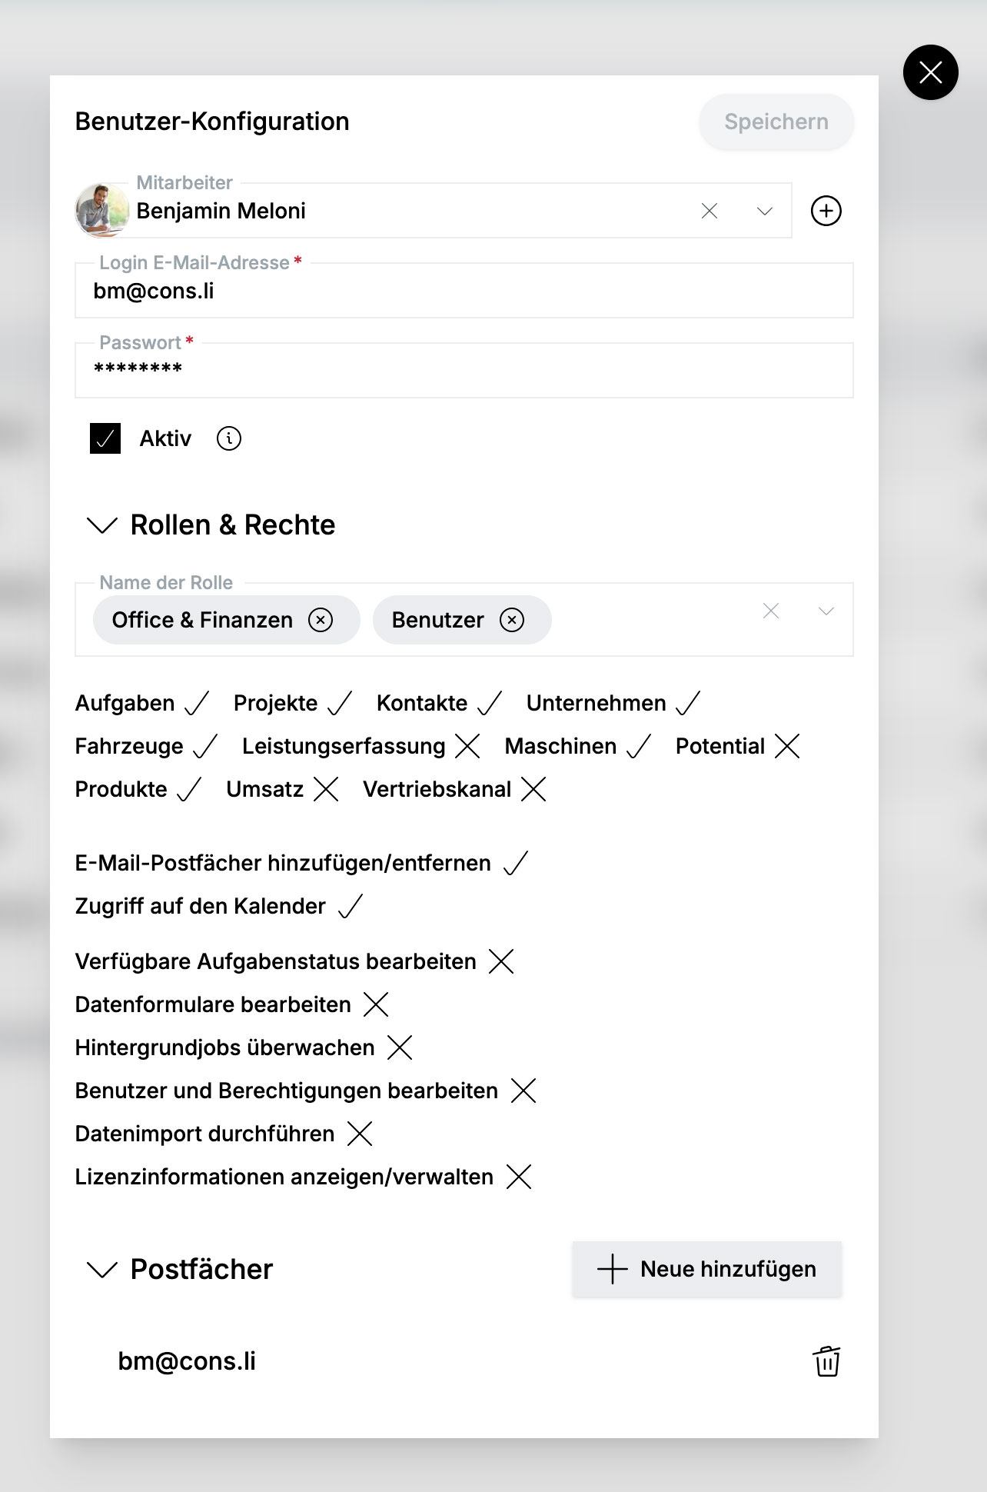987x1492 pixels.
Task: Collapse the Postfächer section
Action: (x=102, y=1270)
